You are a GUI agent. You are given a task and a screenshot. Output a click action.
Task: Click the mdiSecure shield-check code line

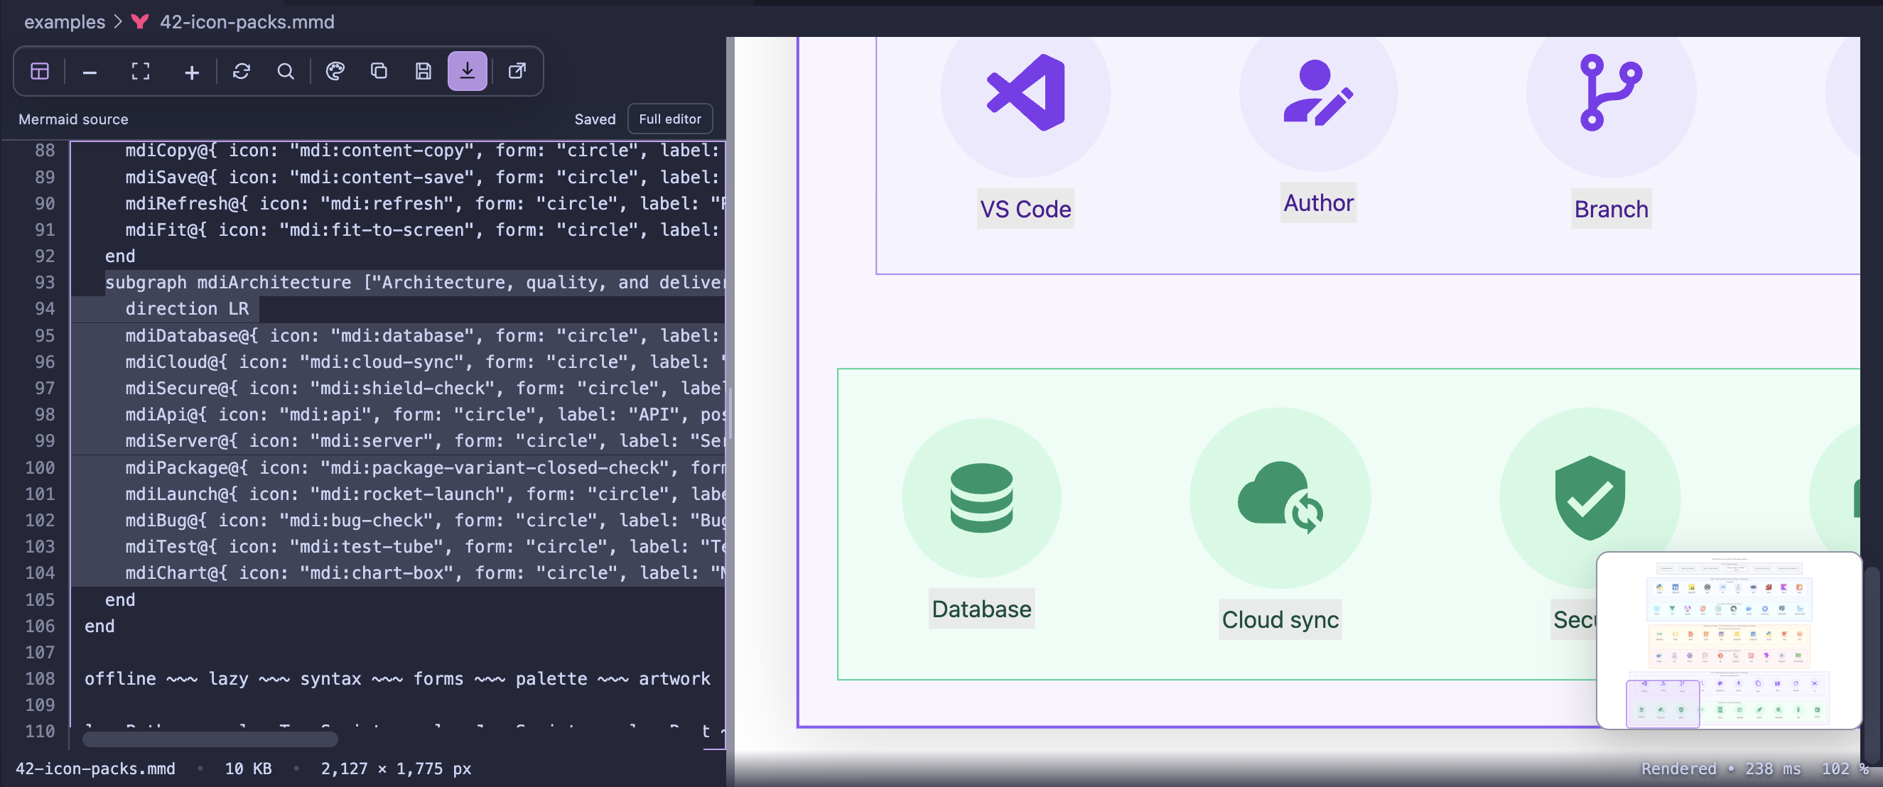pos(424,389)
